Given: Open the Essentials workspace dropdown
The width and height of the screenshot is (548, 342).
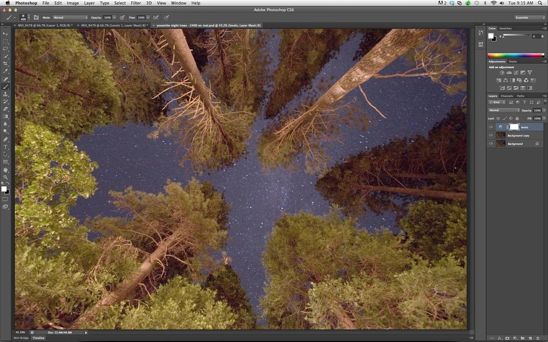Looking at the screenshot, I should (x=530, y=17).
